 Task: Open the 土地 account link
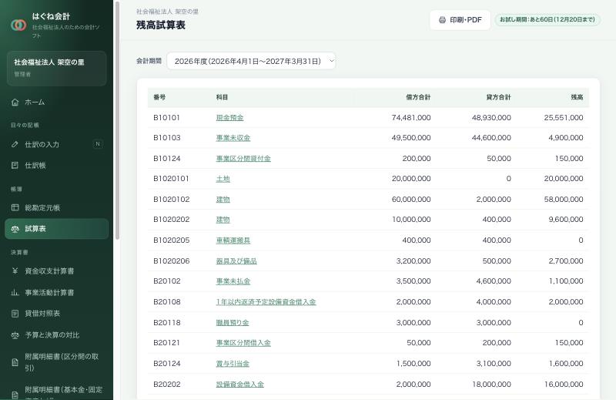tap(223, 179)
